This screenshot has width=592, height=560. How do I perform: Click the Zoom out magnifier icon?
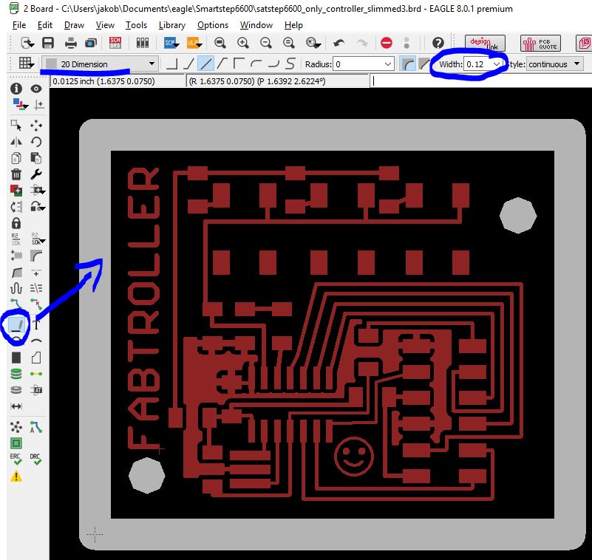tap(266, 43)
